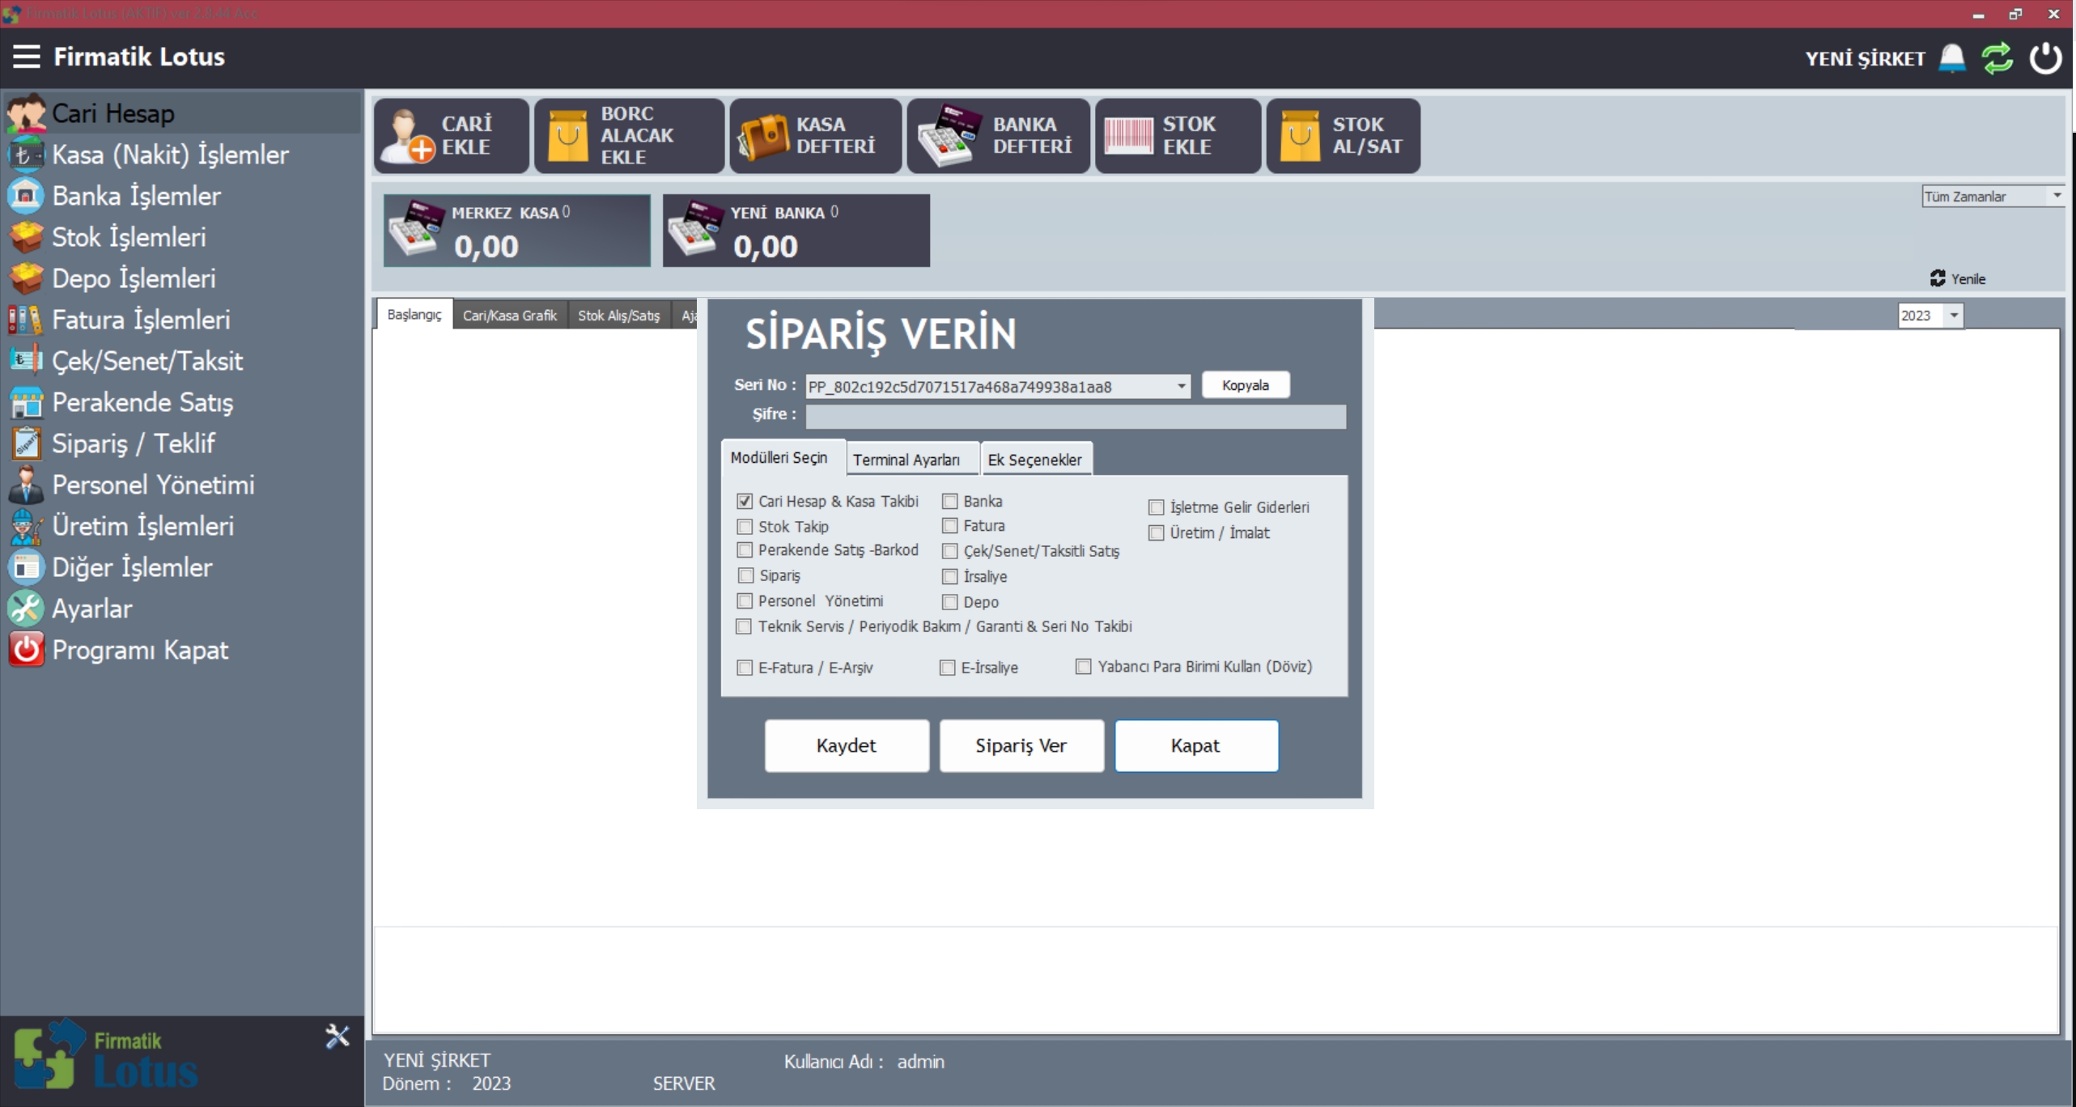
Task: Open the MERKEZ KASA balance card
Action: point(517,231)
